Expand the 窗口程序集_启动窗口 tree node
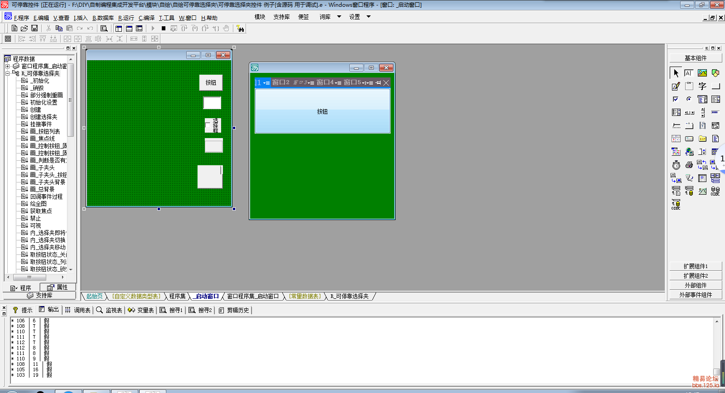This screenshot has width=725, height=393. [8, 66]
